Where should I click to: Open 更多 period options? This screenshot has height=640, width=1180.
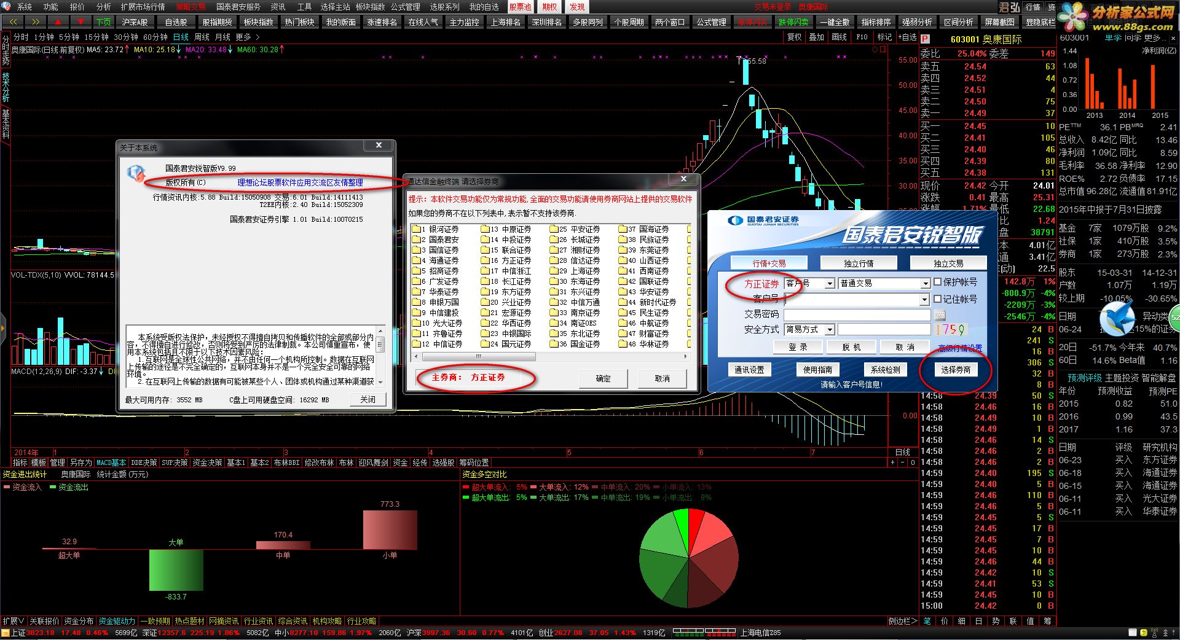coord(243,37)
